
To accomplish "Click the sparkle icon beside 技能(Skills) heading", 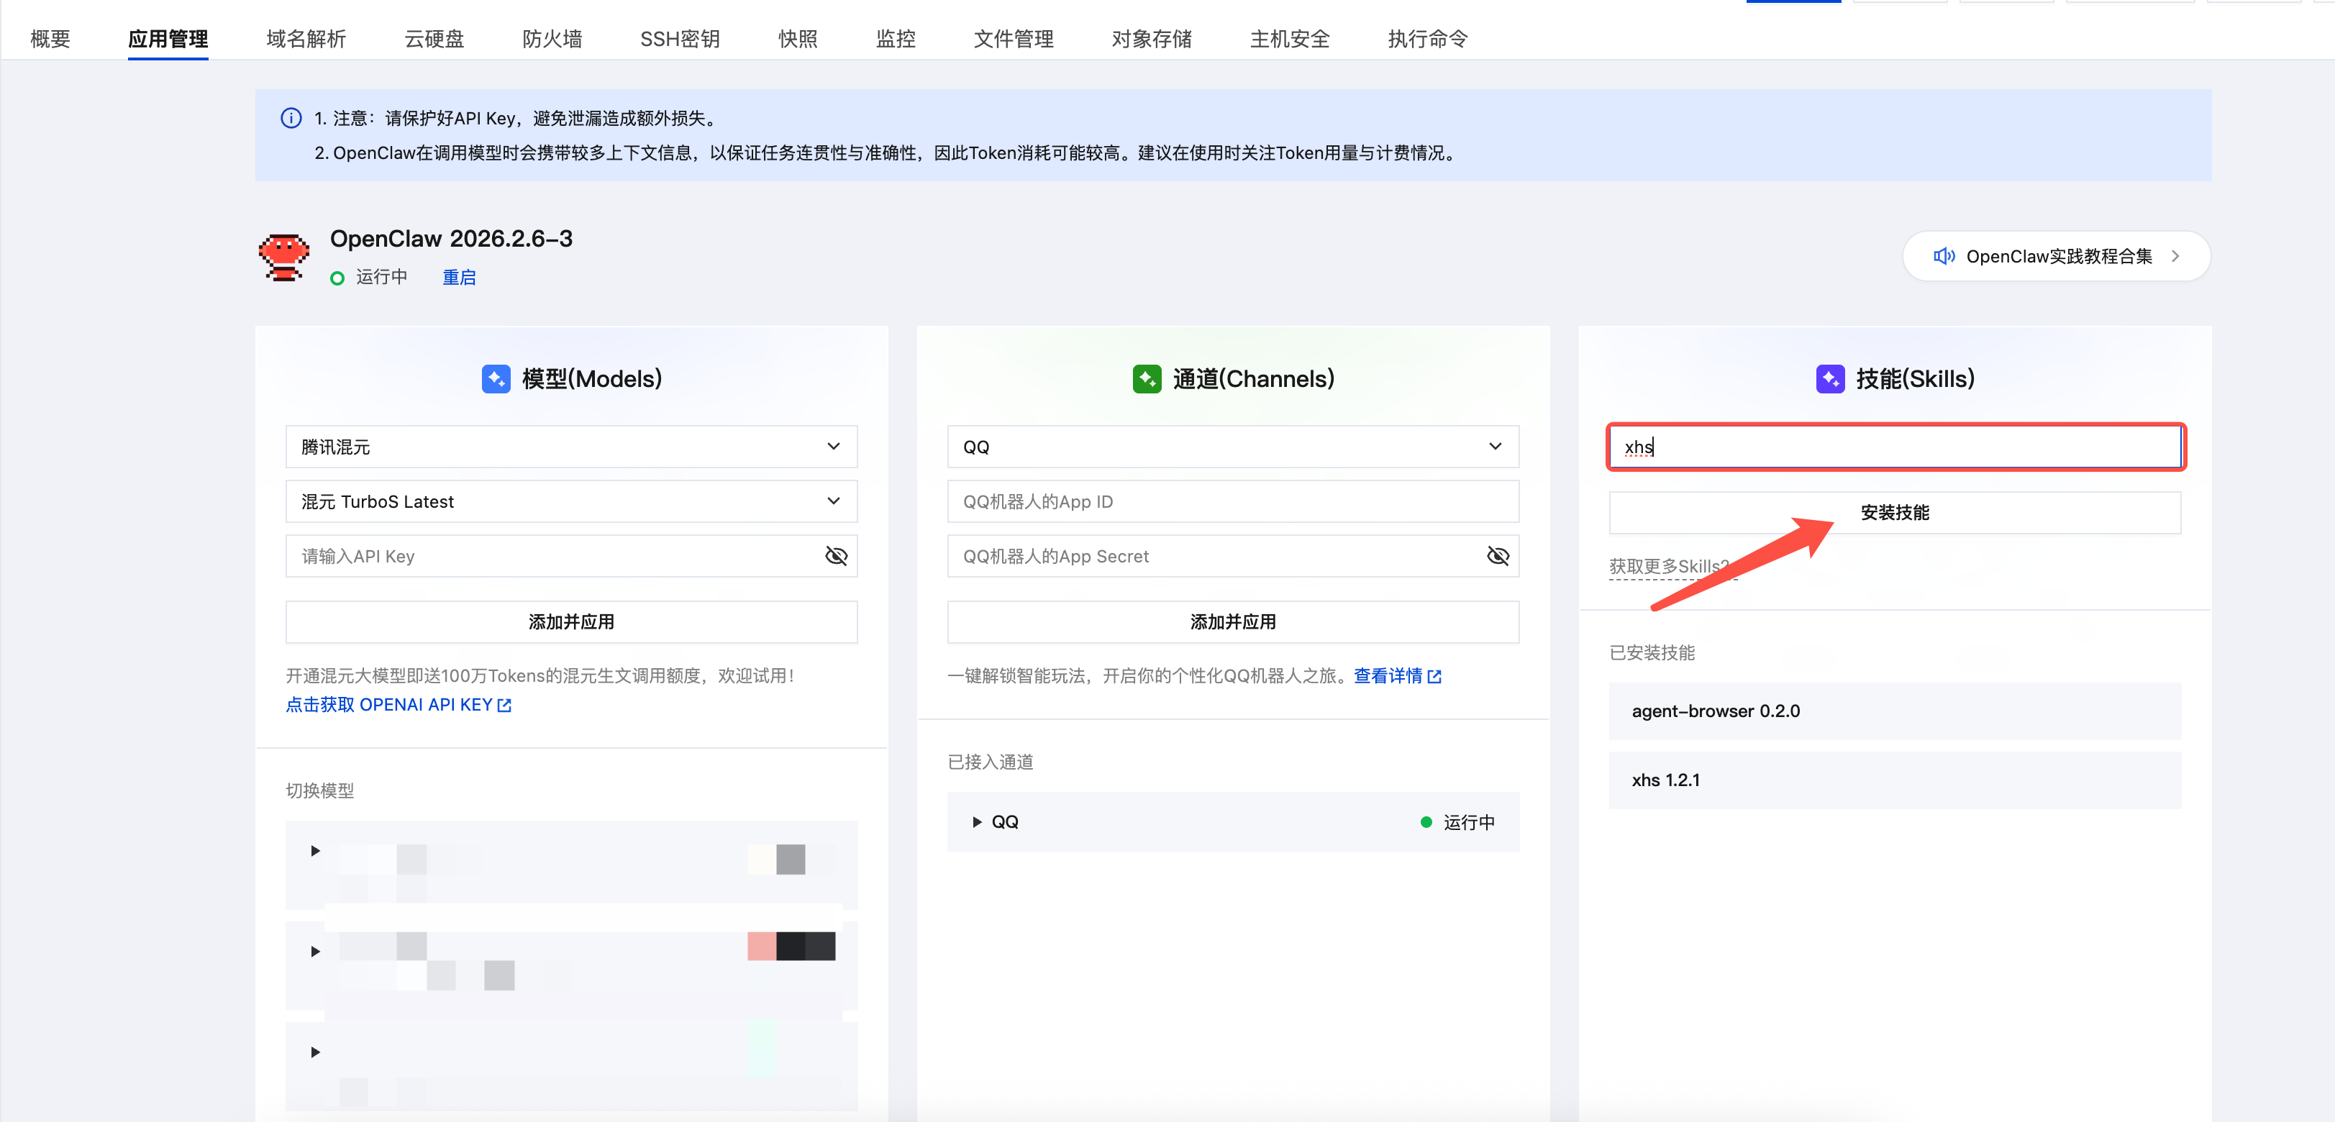I will click(1829, 379).
